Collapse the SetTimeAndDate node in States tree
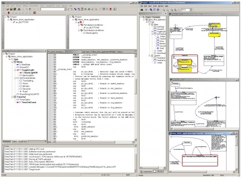The height and width of the screenshot is (178, 241). click(15, 78)
